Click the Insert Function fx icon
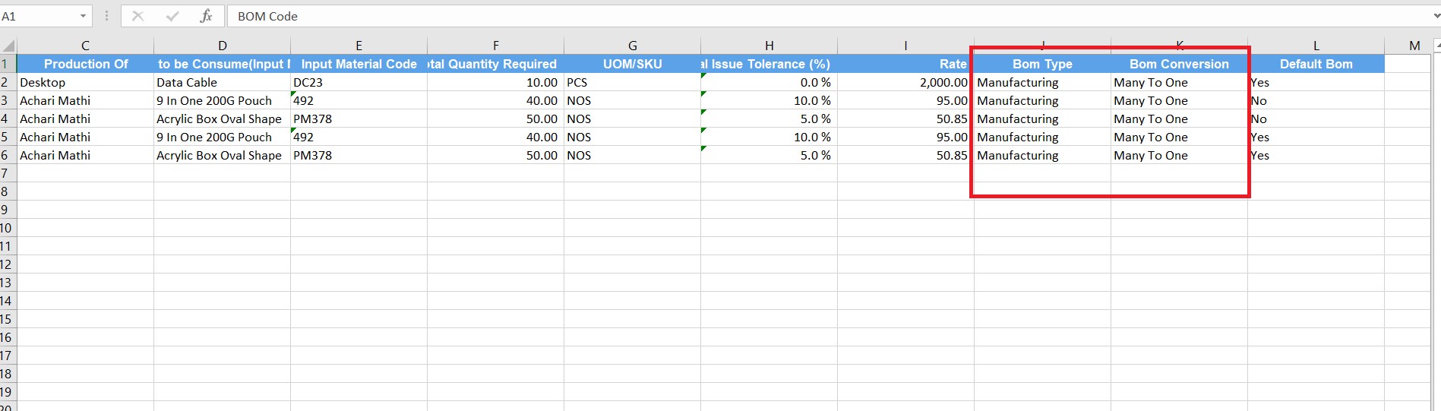Screen dimensions: 1441x411 point(206,16)
